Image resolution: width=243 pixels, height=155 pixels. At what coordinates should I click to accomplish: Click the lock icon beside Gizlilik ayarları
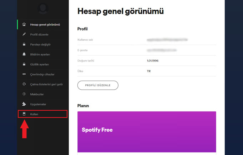point(24,64)
